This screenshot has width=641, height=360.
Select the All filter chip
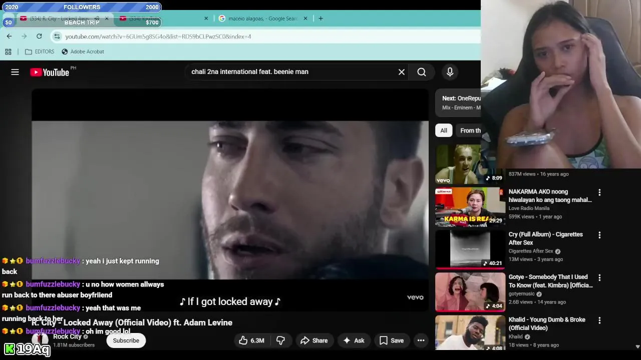tap(444, 130)
